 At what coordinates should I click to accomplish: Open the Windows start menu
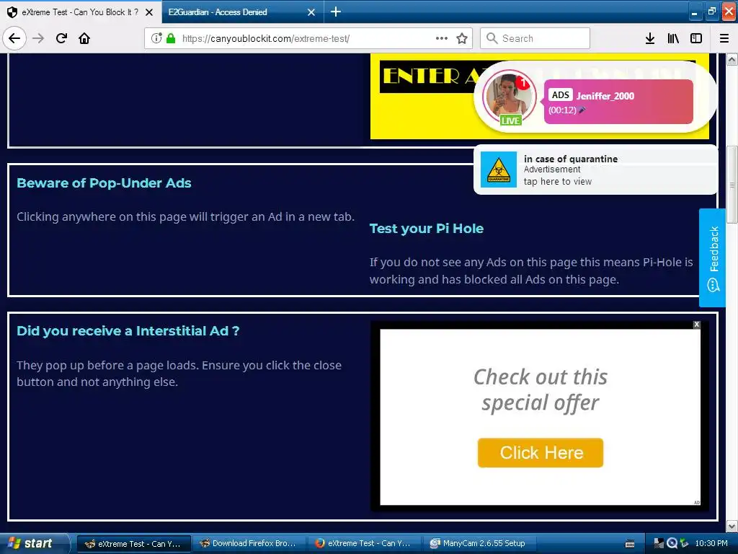click(33, 543)
